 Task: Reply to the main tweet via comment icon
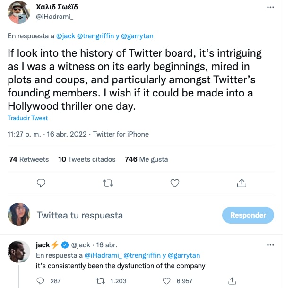click(x=41, y=183)
